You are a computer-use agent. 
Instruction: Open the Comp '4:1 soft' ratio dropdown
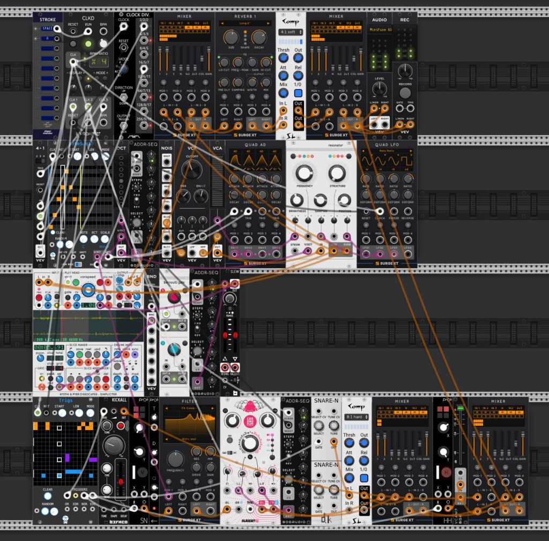point(291,32)
